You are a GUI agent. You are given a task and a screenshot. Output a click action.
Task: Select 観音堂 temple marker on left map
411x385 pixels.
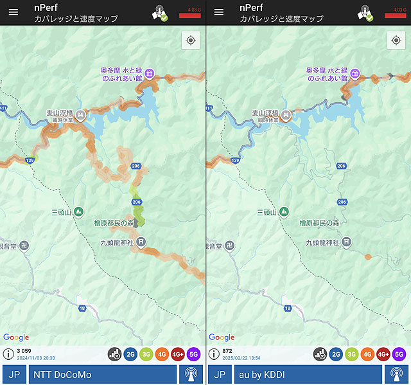pos(24,246)
